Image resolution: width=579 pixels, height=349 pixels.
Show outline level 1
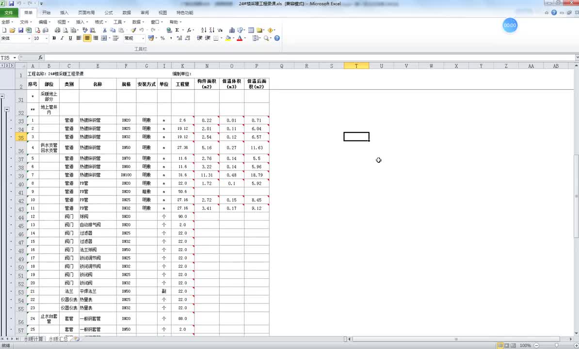click(2, 65)
